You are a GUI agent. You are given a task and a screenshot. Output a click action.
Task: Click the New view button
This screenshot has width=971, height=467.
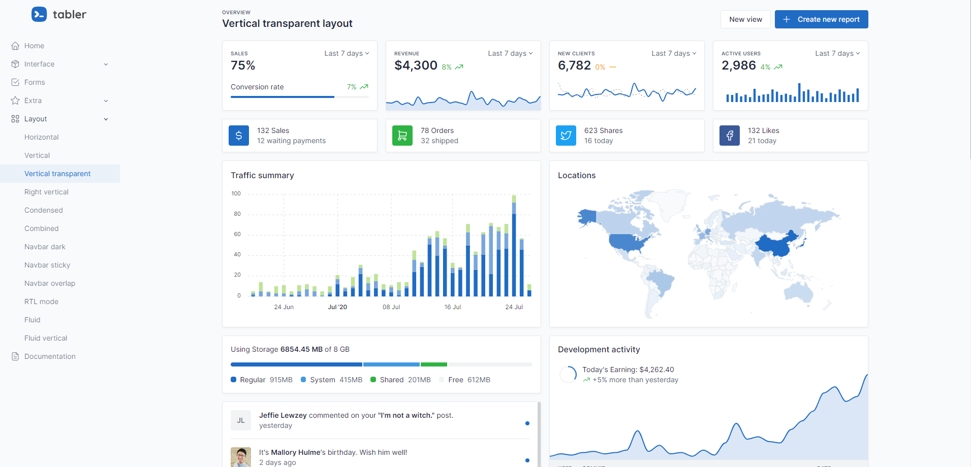coord(745,19)
